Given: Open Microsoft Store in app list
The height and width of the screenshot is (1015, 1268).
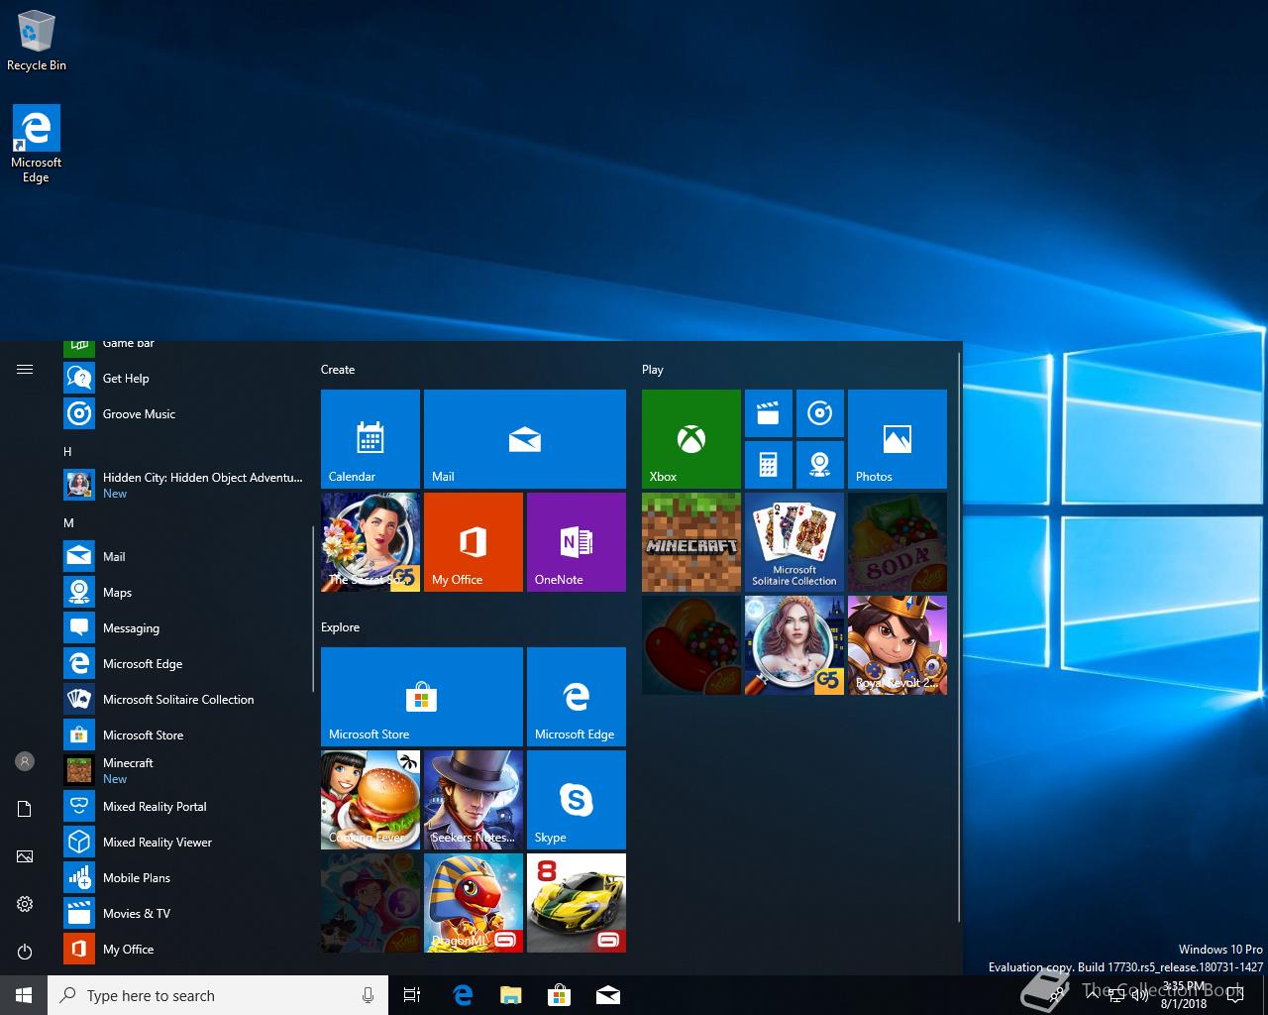Looking at the screenshot, I should click(x=184, y=734).
